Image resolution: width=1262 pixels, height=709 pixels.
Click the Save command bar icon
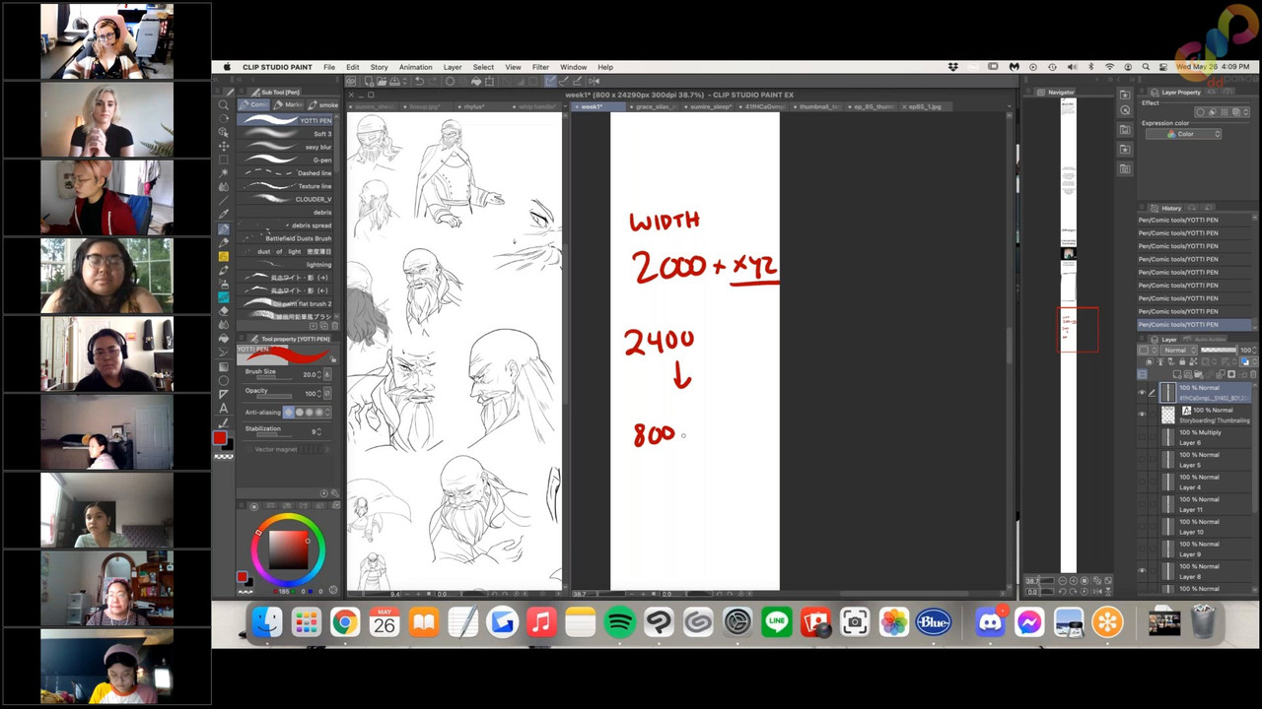click(x=395, y=81)
